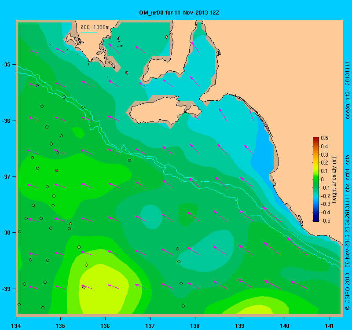The width and height of the screenshot is (352, 330).
Task: Select the '141' longitude axis label
Action: pos(330,326)
